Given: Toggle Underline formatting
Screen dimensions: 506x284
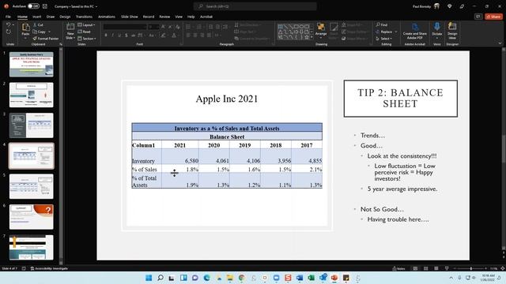Looking at the screenshot, I should coord(119,35).
